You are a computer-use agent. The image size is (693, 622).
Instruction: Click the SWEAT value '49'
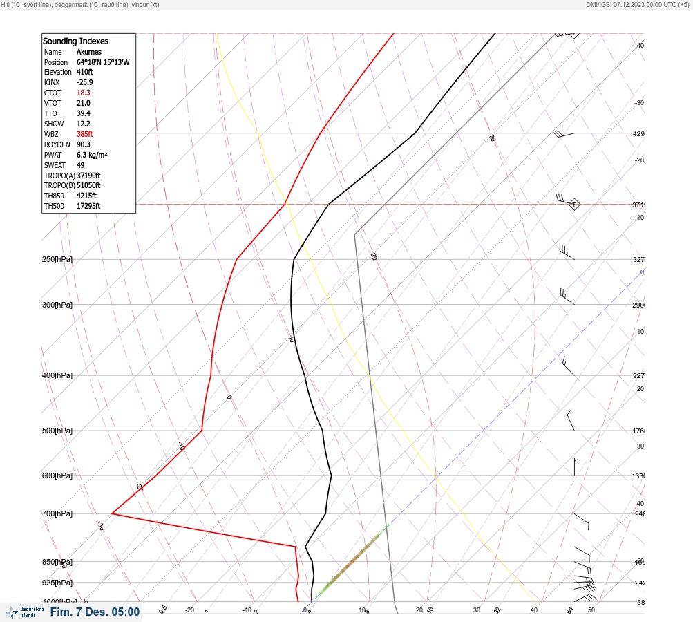(80, 165)
